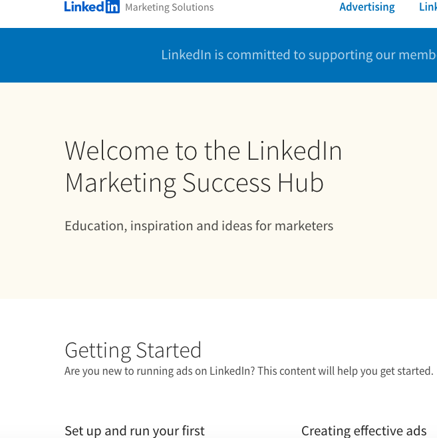Image resolution: width=437 pixels, height=438 pixels.
Task: Click the blue banner announcement text
Action: 299,55
